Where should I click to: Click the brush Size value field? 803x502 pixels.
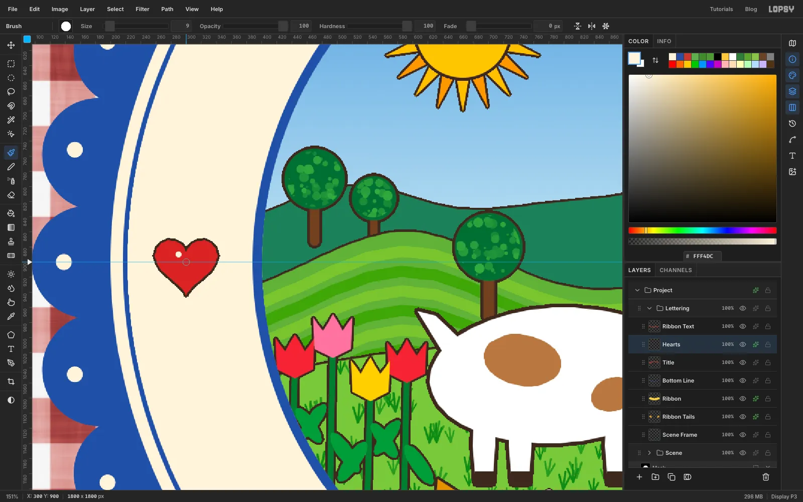181,26
